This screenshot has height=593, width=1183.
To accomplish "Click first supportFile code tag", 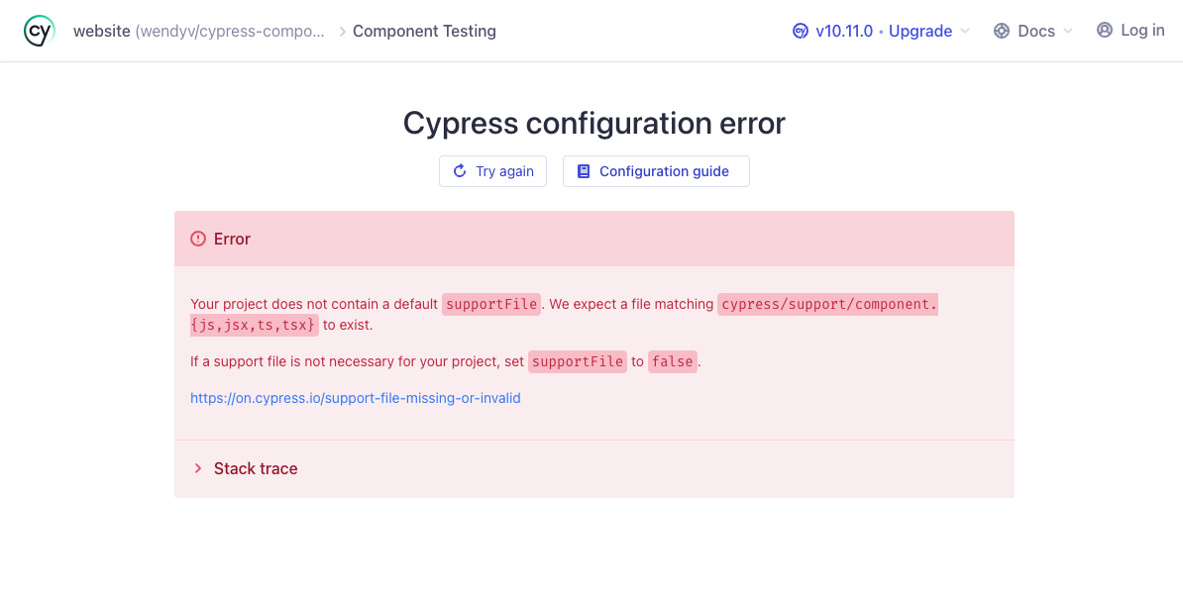I will pos(491,304).
